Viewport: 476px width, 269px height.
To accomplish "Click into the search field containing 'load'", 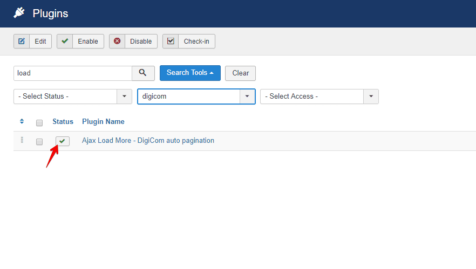I will [x=72, y=73].
